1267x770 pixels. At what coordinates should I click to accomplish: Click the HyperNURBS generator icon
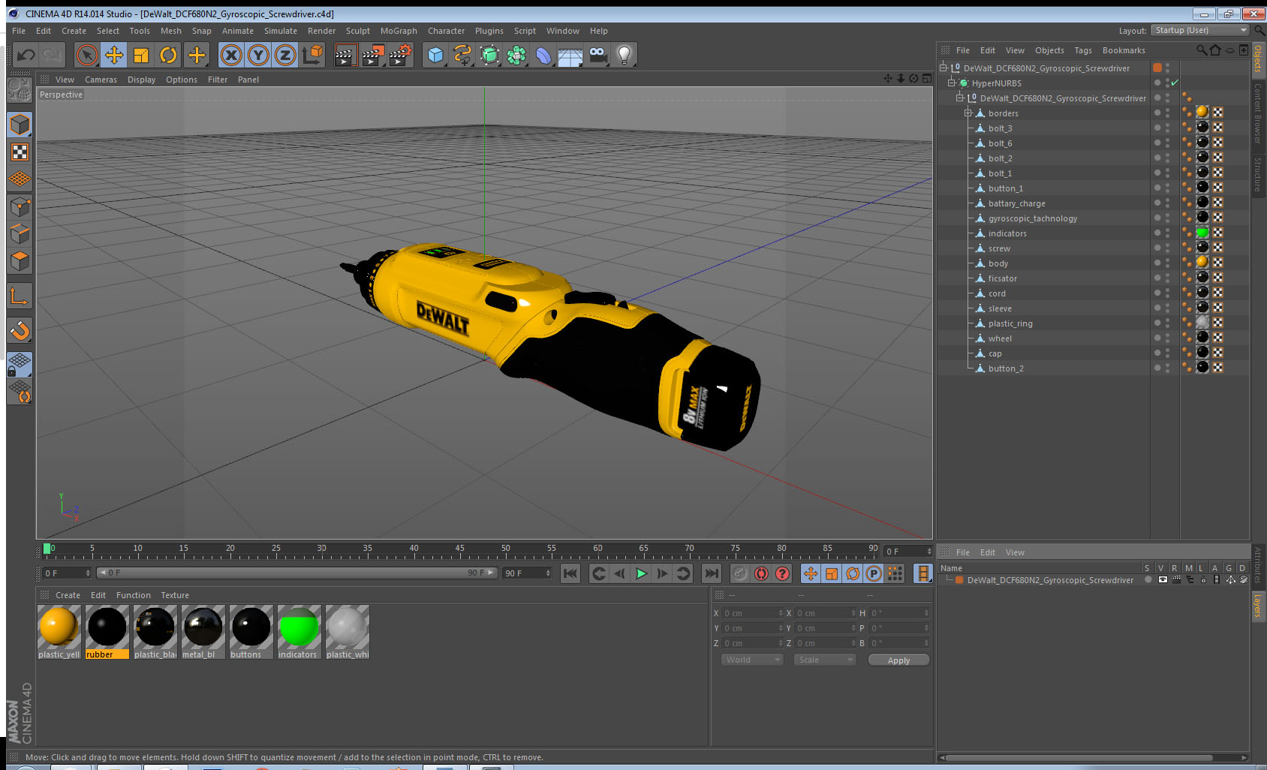(489, 55)
